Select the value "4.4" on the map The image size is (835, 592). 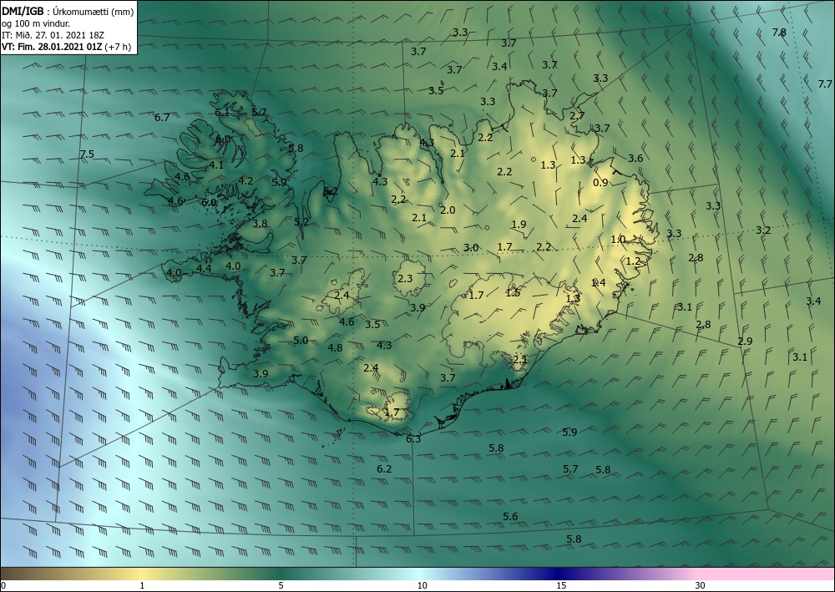(204, 268)
